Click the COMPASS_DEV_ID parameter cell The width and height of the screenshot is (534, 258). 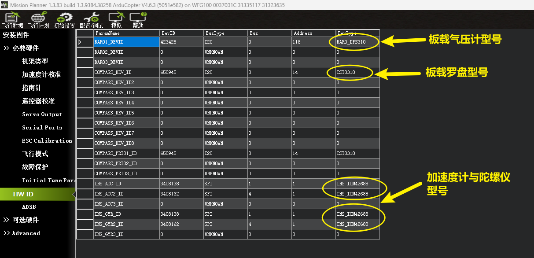point(126,72)
